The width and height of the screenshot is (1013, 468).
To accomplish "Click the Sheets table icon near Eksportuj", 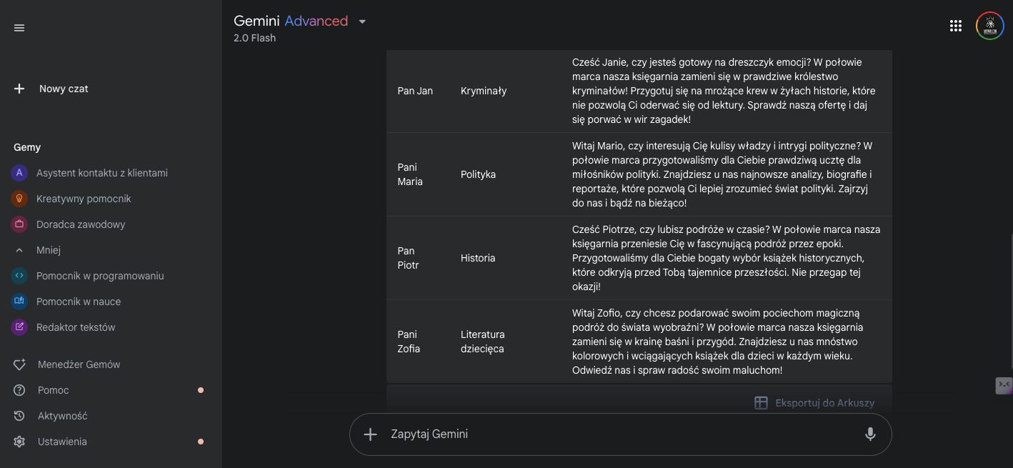I will point(762,403).
